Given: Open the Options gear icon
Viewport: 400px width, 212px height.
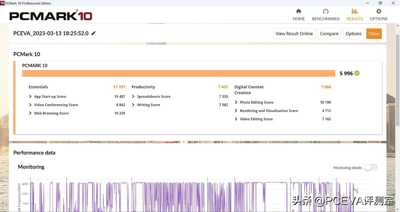Looking at the screenshot, I should click(379, 12).
